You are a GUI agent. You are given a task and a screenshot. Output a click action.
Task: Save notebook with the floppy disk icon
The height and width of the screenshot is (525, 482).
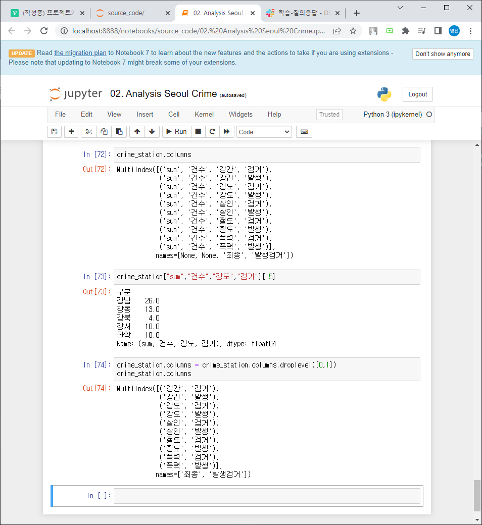pyautogui.click(x=54, y=132)
